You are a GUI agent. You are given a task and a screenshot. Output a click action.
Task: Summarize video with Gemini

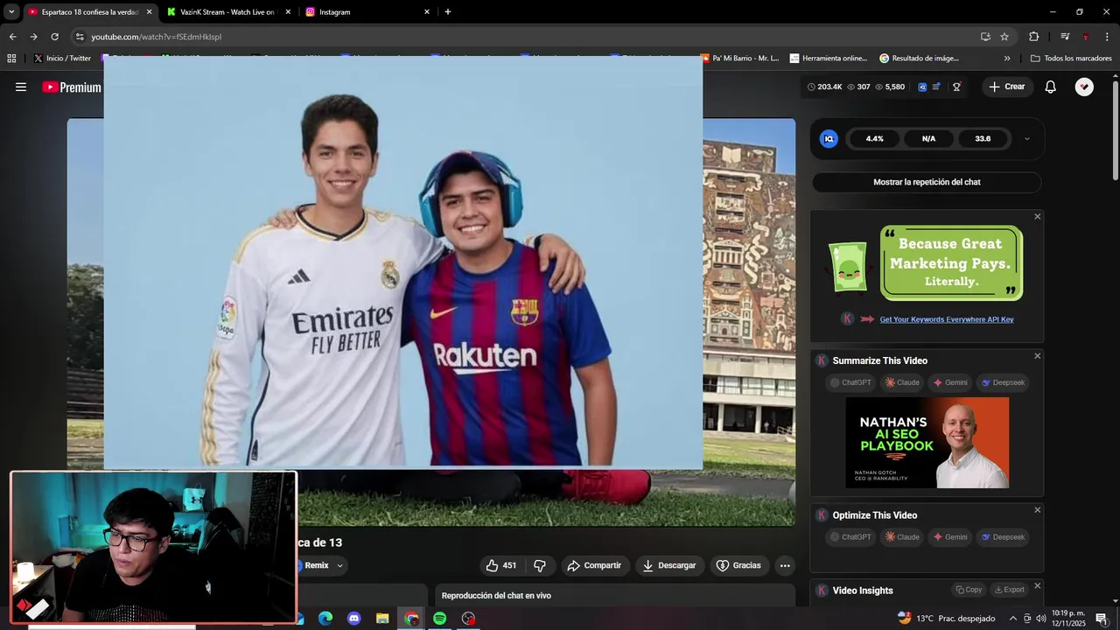pos(950,382)
